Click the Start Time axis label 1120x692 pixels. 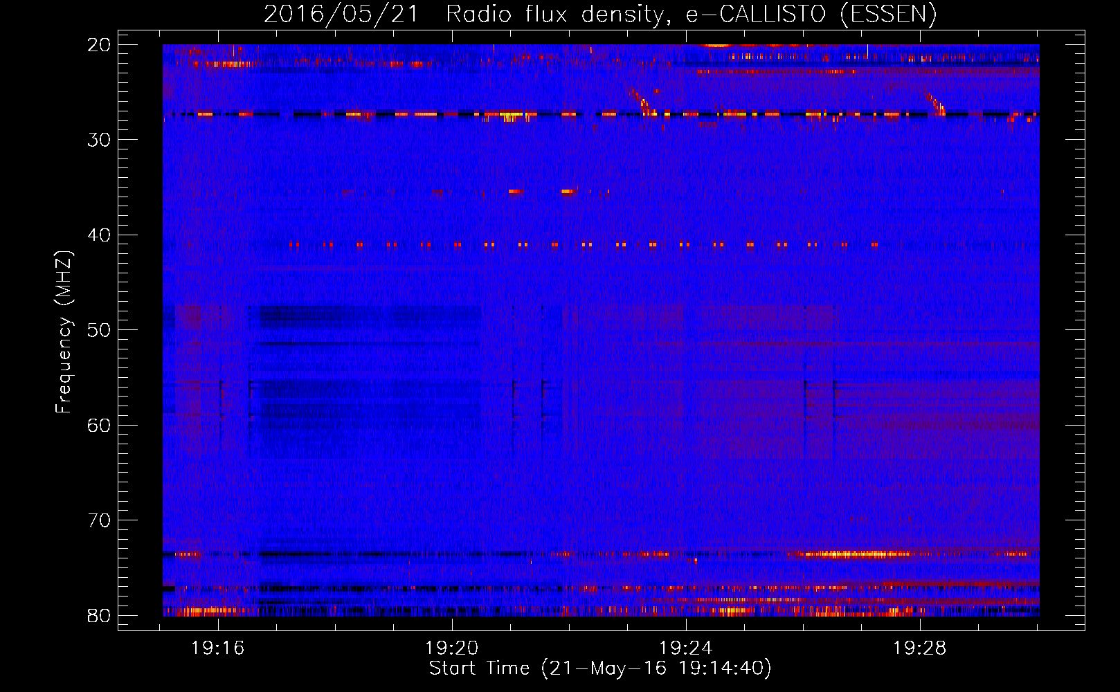tap(600, 668)
